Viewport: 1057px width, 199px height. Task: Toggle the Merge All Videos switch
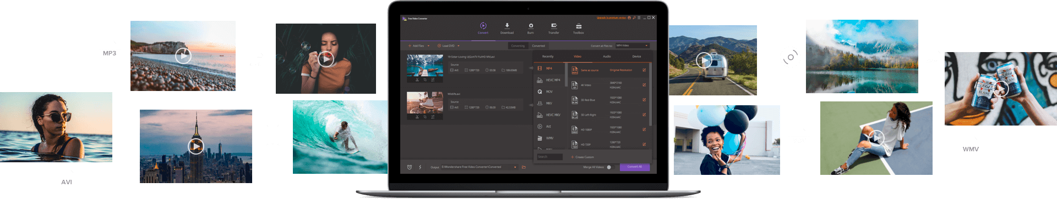[x=609, y=167]
